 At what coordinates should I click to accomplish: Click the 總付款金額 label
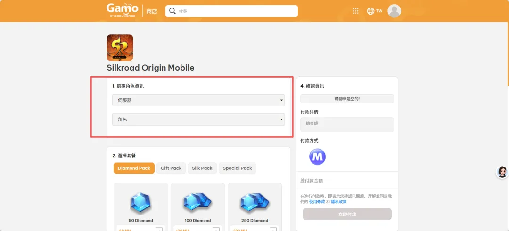[312, 181]
